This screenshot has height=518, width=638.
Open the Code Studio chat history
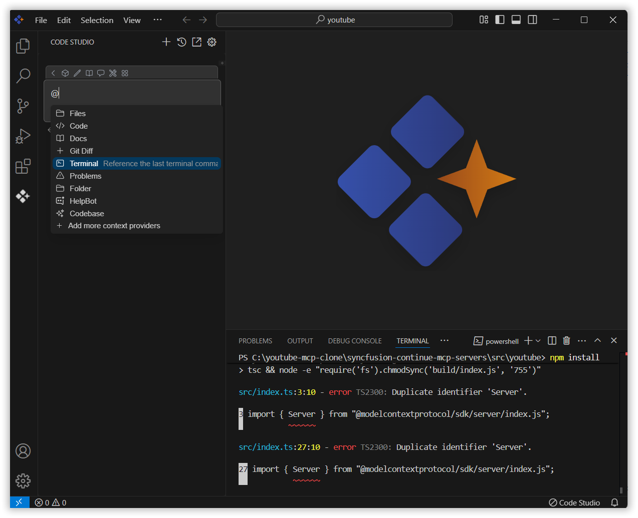pyautogui.click(x=181, y=42)
